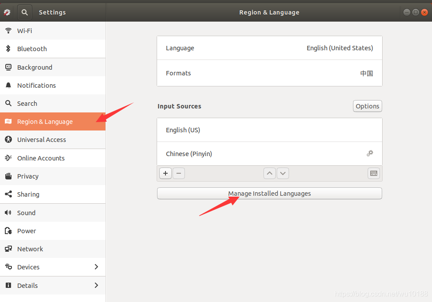Go to Sharing settings
Image resolution: width=432 pixels, height=302 pixels.
pos(53,194)
